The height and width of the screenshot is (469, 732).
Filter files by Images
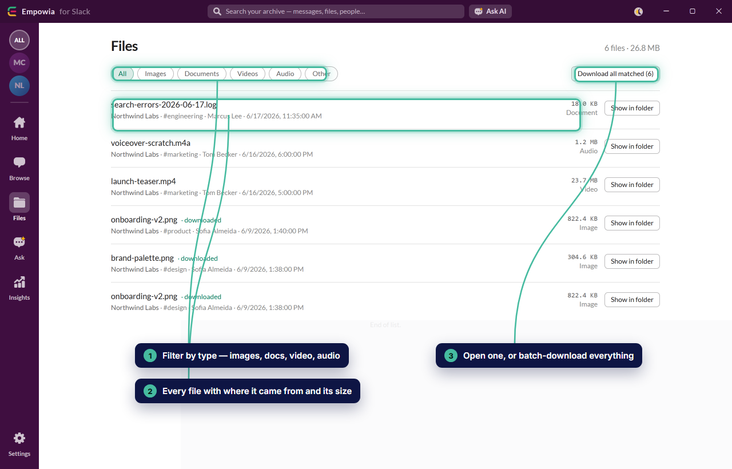pos(156,74)
